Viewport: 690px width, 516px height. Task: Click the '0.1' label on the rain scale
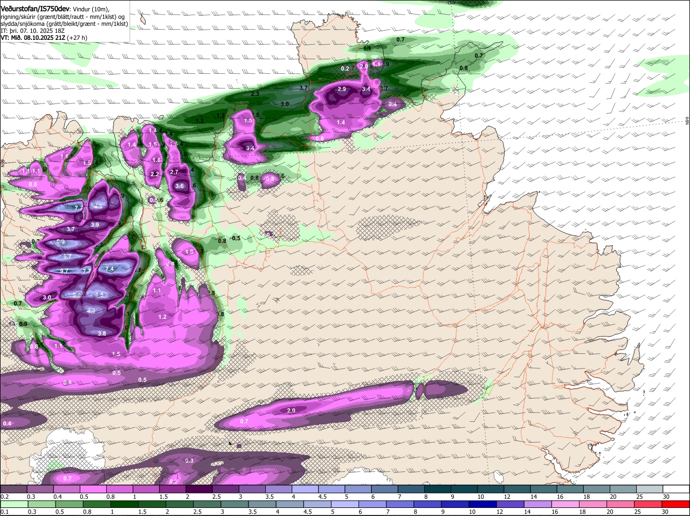point(5,512)
